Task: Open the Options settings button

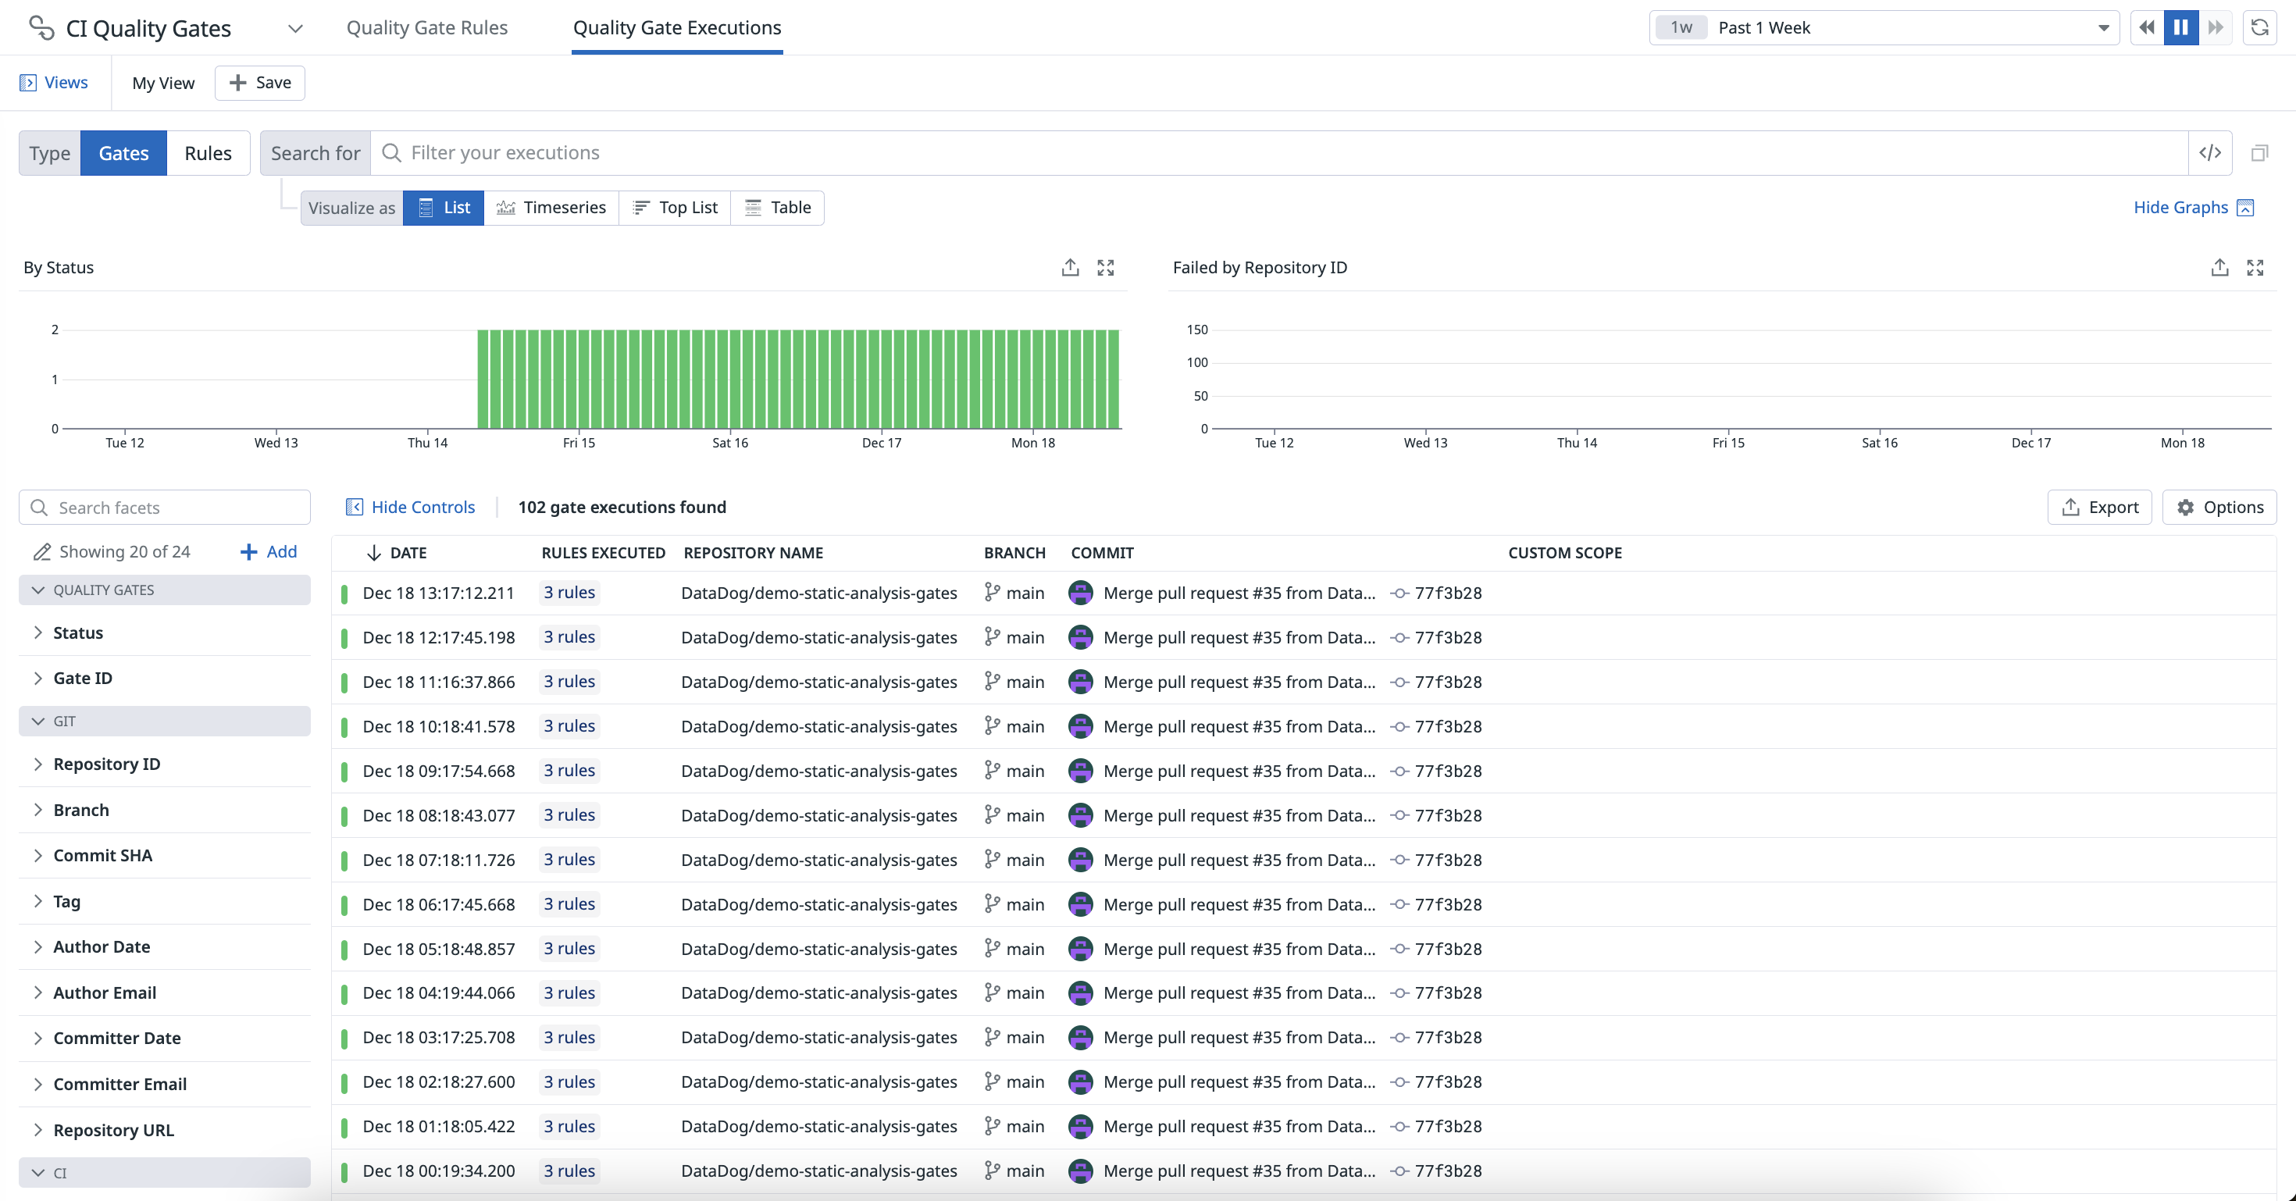Action: tap(2219, 506)
